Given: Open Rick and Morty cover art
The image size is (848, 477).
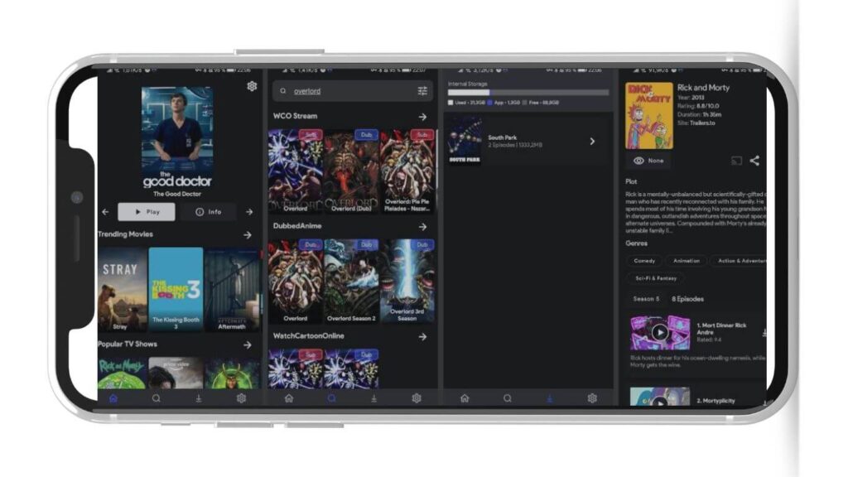Looking at the screenshot, I should point(649,116).
